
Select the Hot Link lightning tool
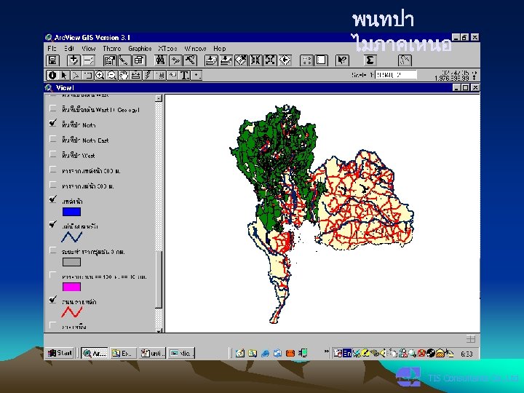148,76
